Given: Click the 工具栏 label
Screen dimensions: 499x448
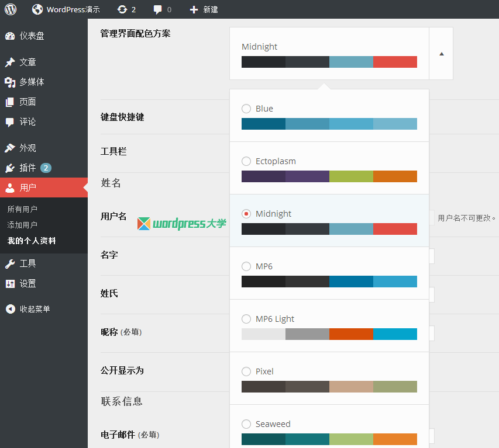Looking at the screenshot, I should coord(113,151).
